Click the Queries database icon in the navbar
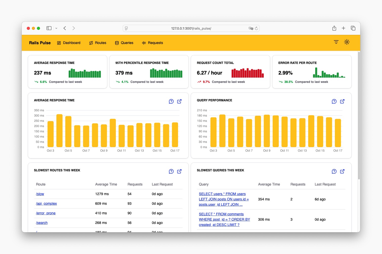This screenshot has height=254, width=382. click(117, 43)
